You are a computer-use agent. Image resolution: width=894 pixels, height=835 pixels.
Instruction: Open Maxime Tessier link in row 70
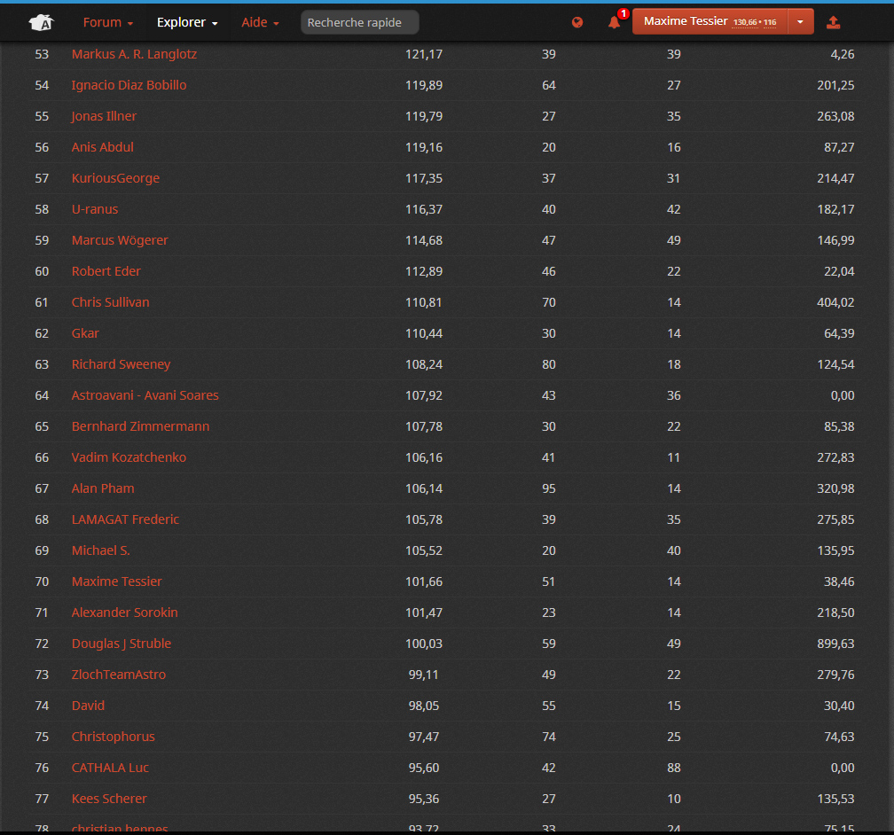coord(117,581)
